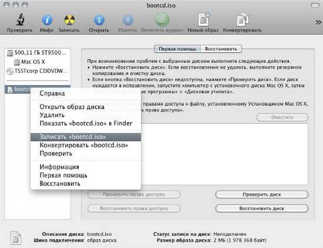323x248 pixels.
Task: Select the TSSTcorp CDDVDW drive in sidebar
Action: 38,71
